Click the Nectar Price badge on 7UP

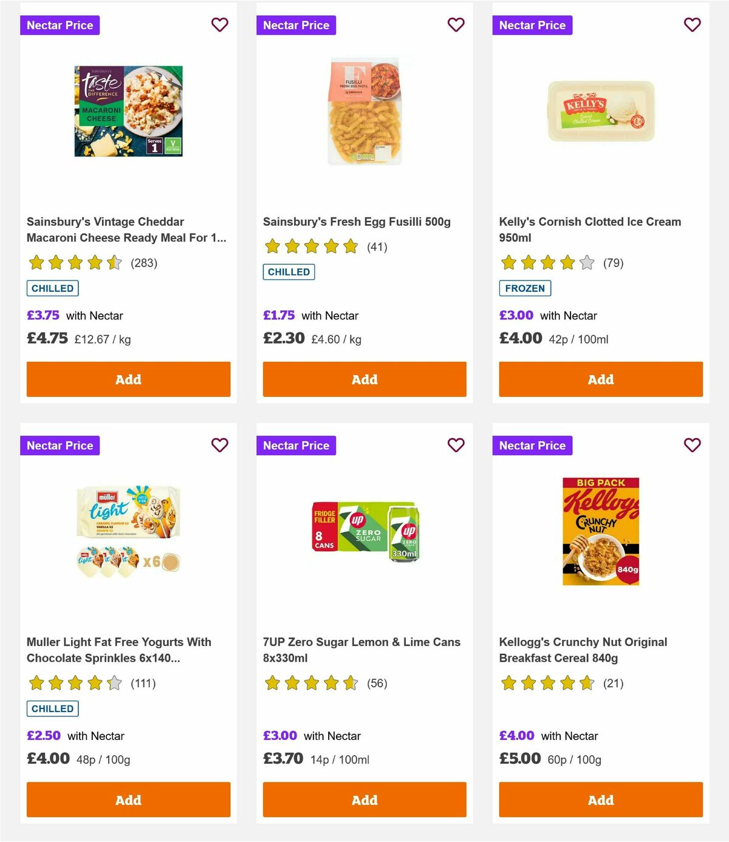(x=296, y=445)
